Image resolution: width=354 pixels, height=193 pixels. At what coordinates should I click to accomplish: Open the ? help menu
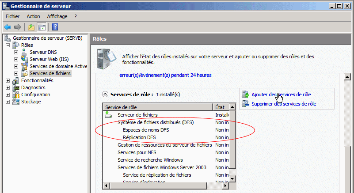pos(76,16)
